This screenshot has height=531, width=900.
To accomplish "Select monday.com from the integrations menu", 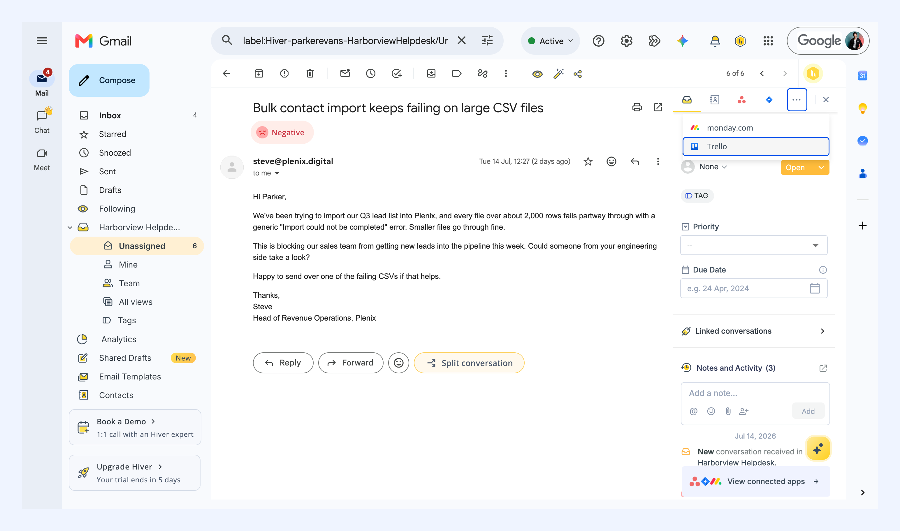I will click(756, 128).
